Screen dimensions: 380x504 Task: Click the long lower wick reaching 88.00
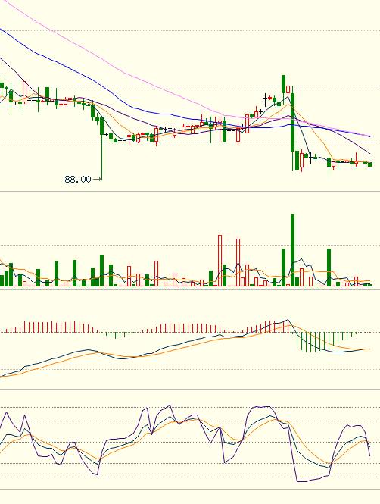[x=101, y=157]
